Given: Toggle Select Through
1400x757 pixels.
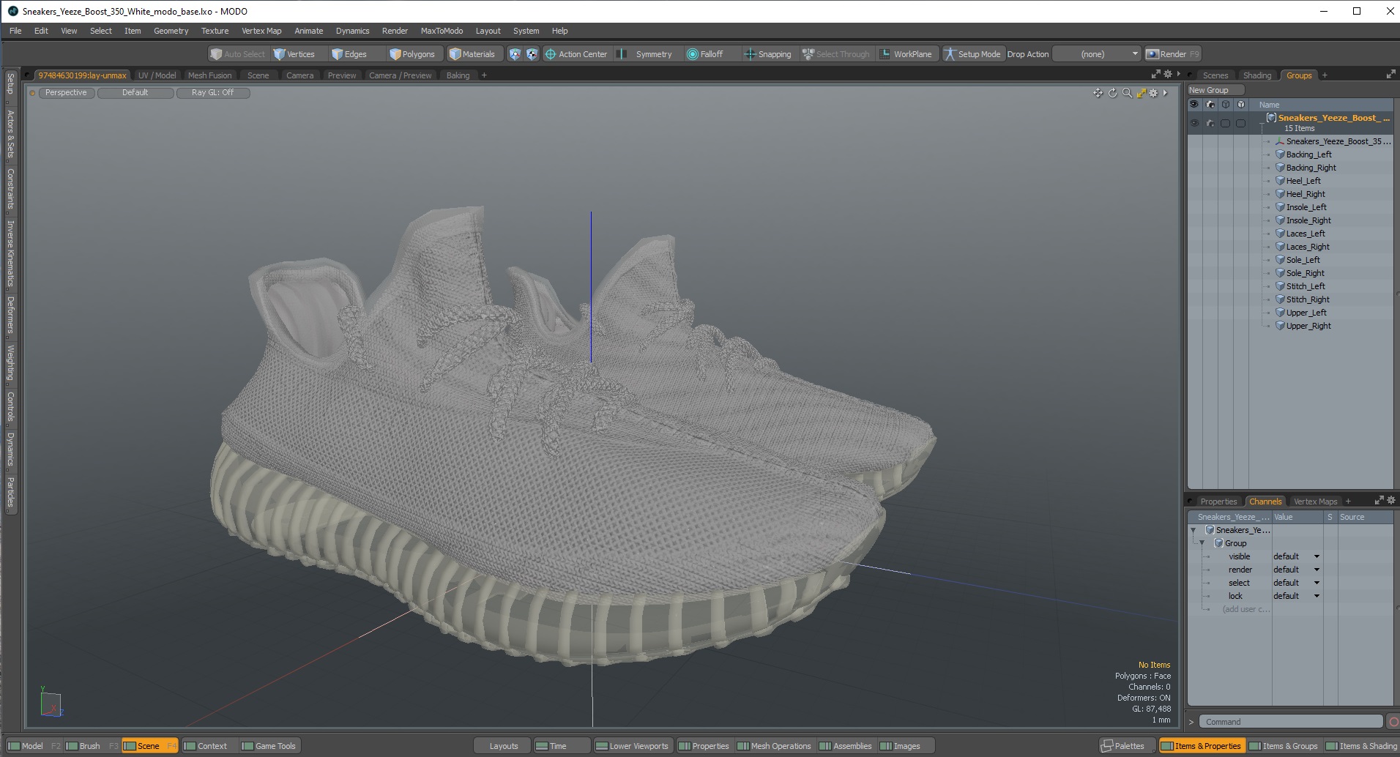Looking at the screenshot, I should tap(835, 54).
